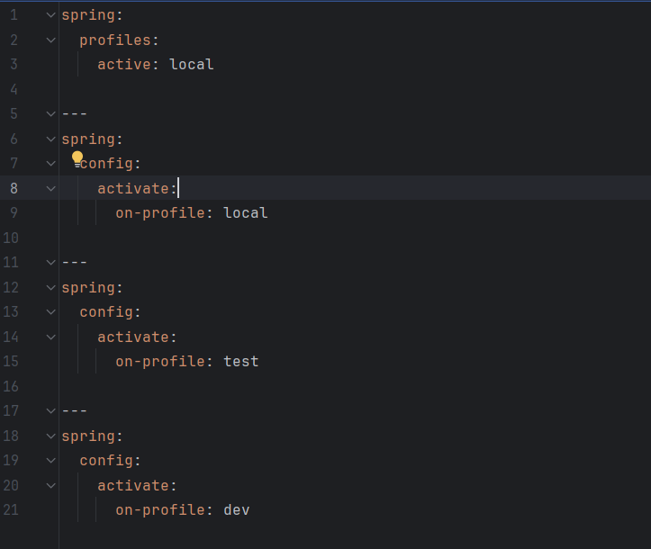
Task: Click the value 'test' on line 15
Action: pyautogui.click(x=240, y=362)
